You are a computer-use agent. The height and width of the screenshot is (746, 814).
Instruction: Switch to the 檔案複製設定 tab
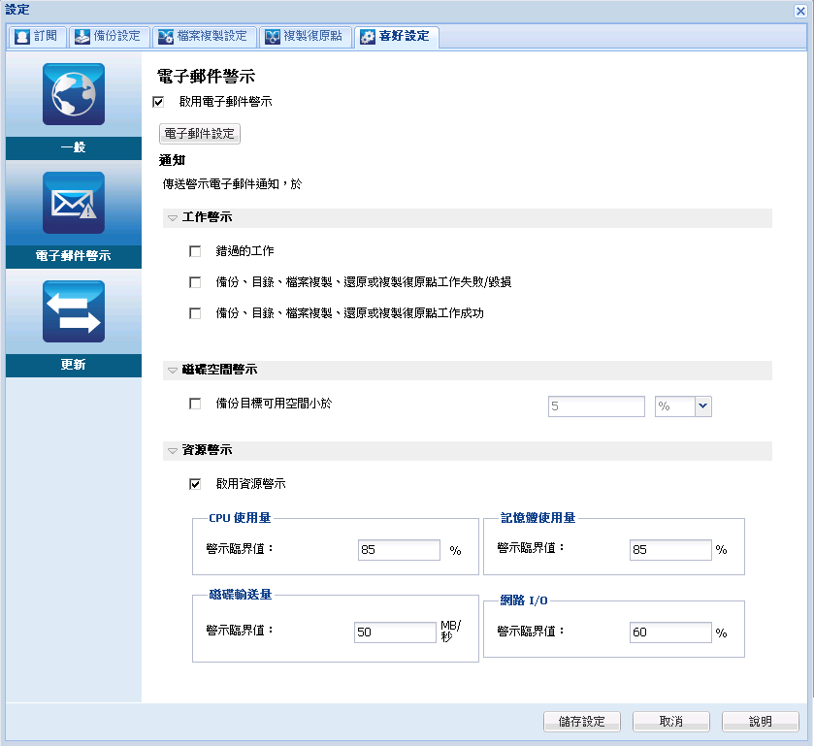click(x=205, y=36)
